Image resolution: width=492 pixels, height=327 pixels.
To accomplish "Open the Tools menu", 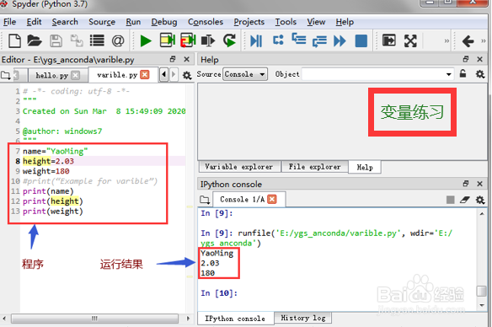I will click(286, 22).
